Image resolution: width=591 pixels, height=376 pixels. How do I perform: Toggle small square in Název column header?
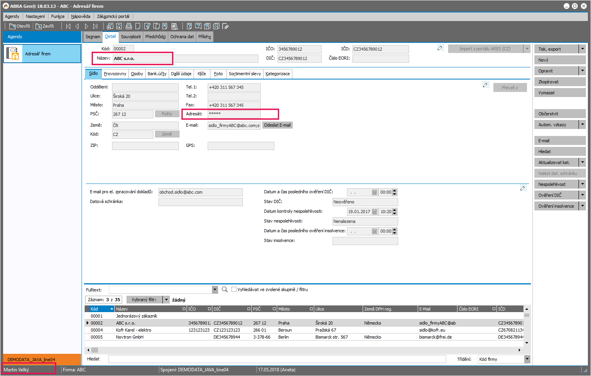(x=184, y=309)
